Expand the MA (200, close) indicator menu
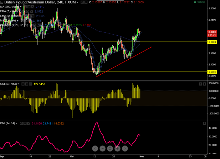Image resolution: width=220 pixels, height=159 pixels. click(21, 7)
